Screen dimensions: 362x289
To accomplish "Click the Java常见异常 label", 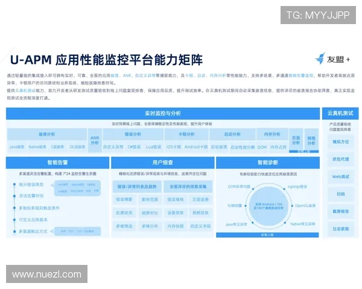I will (237, 224).
